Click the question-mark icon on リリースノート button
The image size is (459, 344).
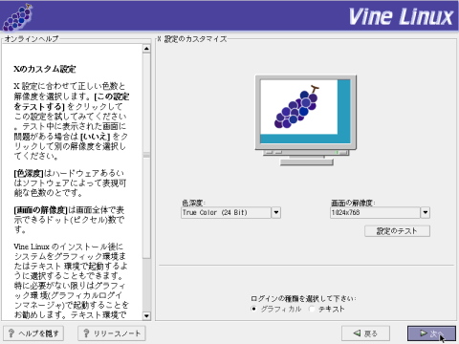[86, 333]
